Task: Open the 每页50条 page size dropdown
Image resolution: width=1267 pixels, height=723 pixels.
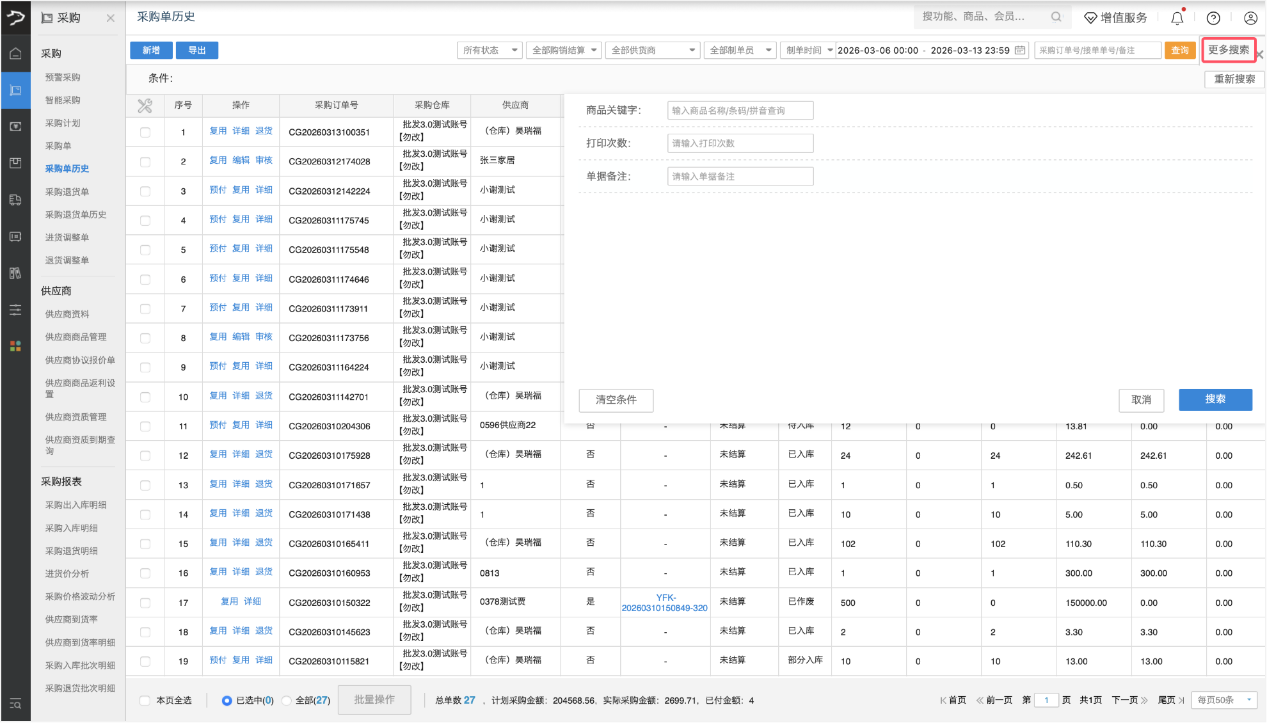Action: (x=1223, y=700)
